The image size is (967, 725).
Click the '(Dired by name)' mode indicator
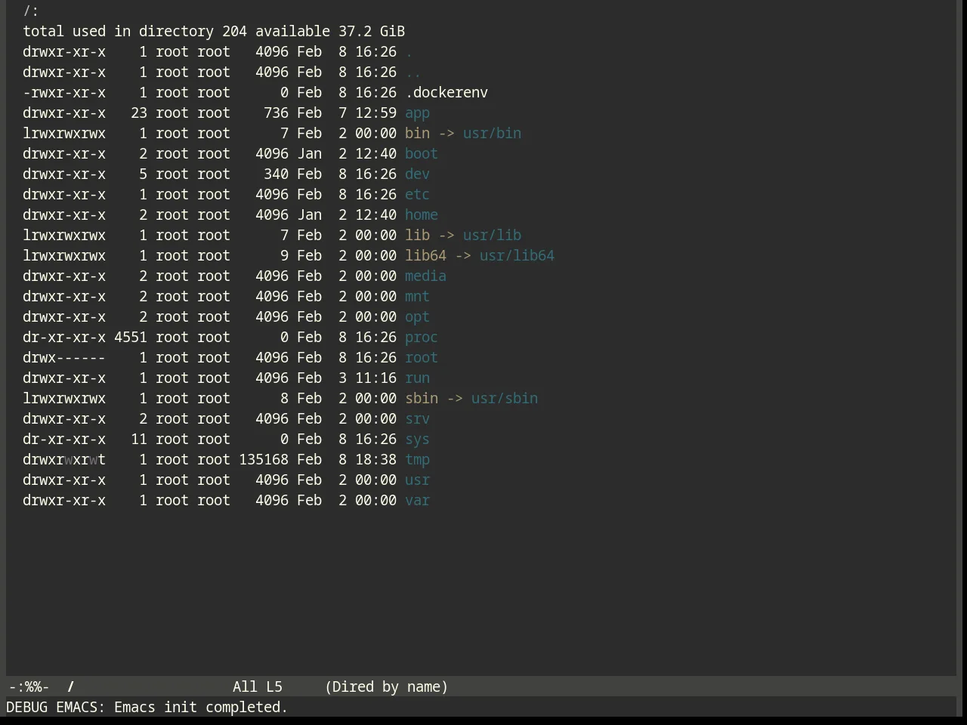point(386,687)
